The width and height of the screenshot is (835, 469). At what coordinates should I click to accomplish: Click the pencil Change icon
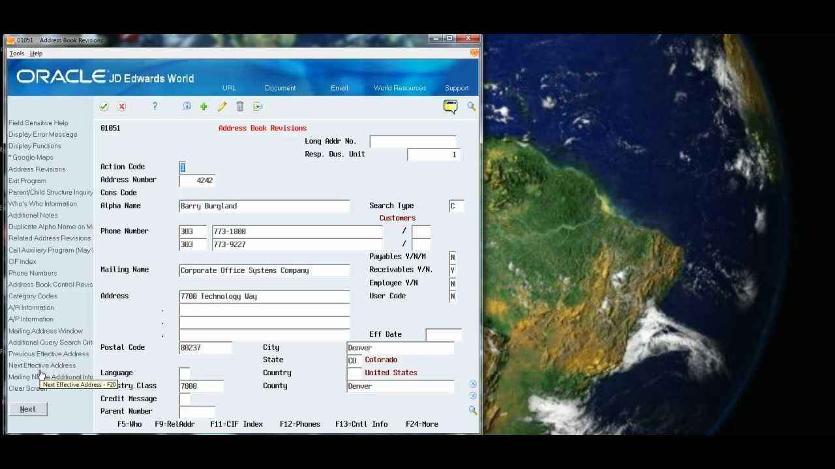222,106
